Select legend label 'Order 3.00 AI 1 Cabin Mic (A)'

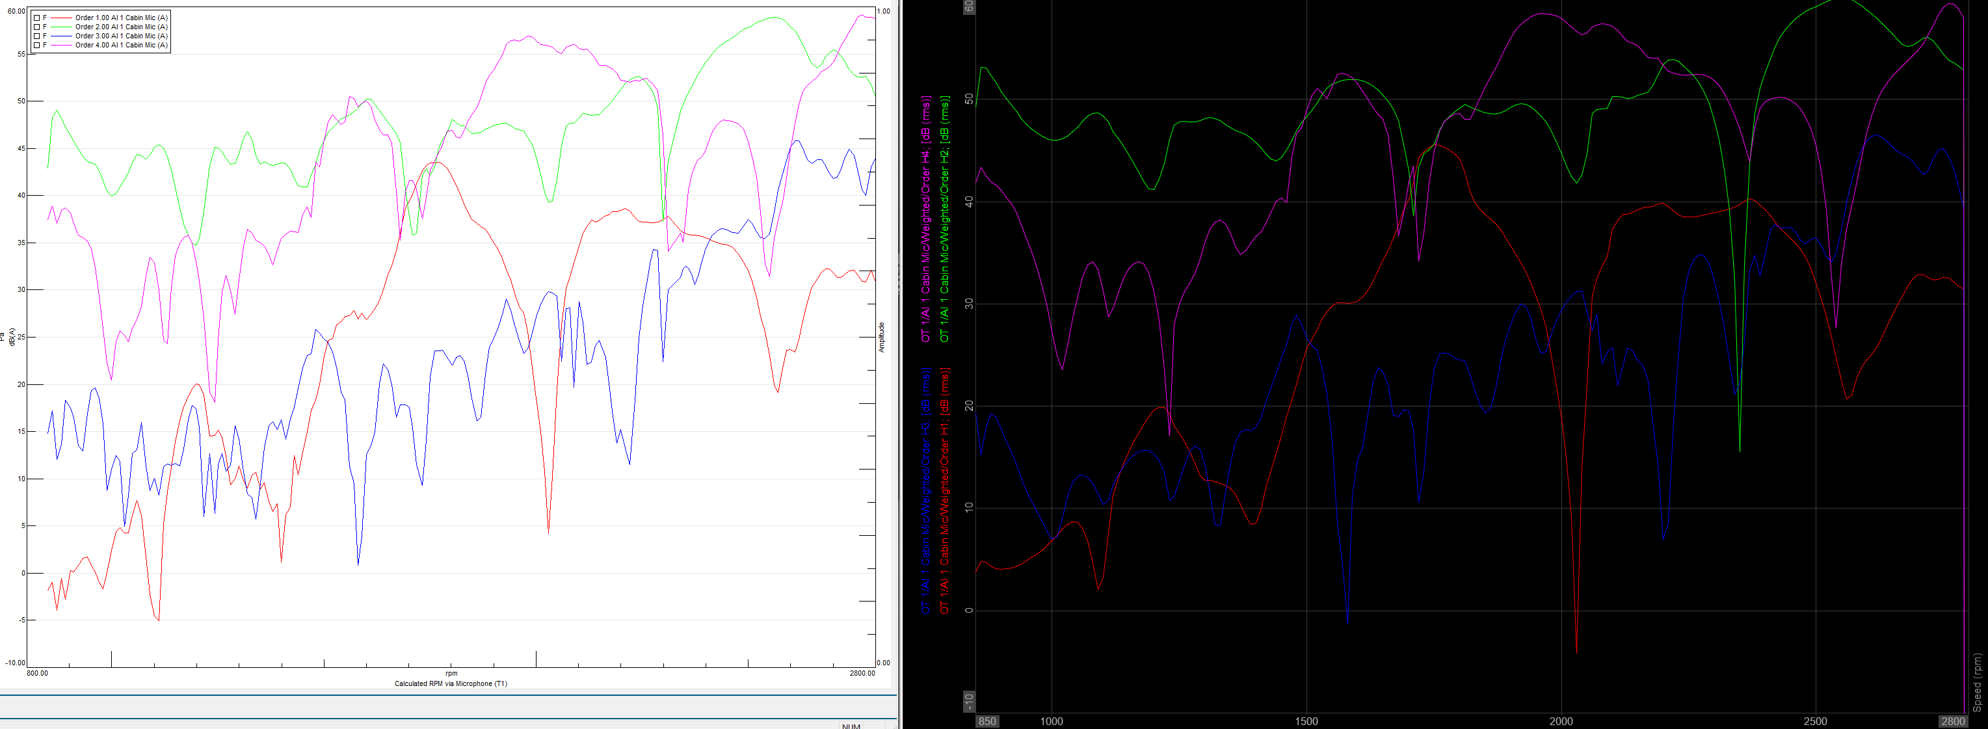121,36
